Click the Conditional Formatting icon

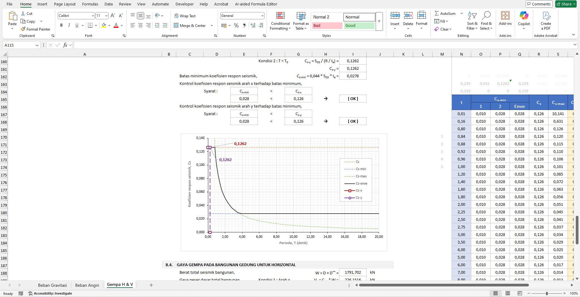pos(280,16)
